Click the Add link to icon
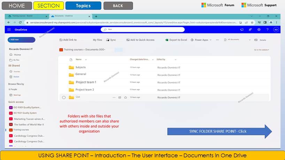This screenshot has height=160, width=285. tap(61, 40)
